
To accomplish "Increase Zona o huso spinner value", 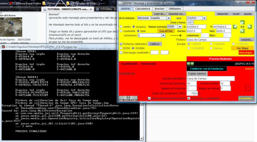I will pos(192,21).
